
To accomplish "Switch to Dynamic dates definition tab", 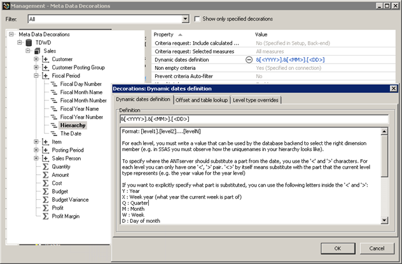I will pos(143,99).
